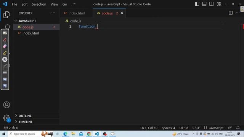The image size is (244, 137).
Task: Switch to the index.html editor tab
Action: (x=76, y=13)
